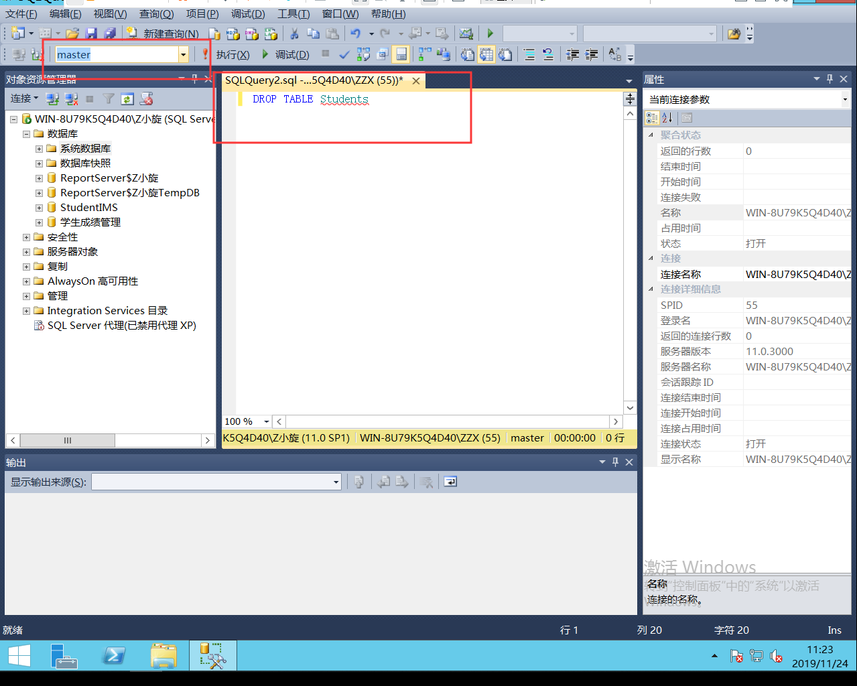Open the Start button on taskbar

point(19,656)
